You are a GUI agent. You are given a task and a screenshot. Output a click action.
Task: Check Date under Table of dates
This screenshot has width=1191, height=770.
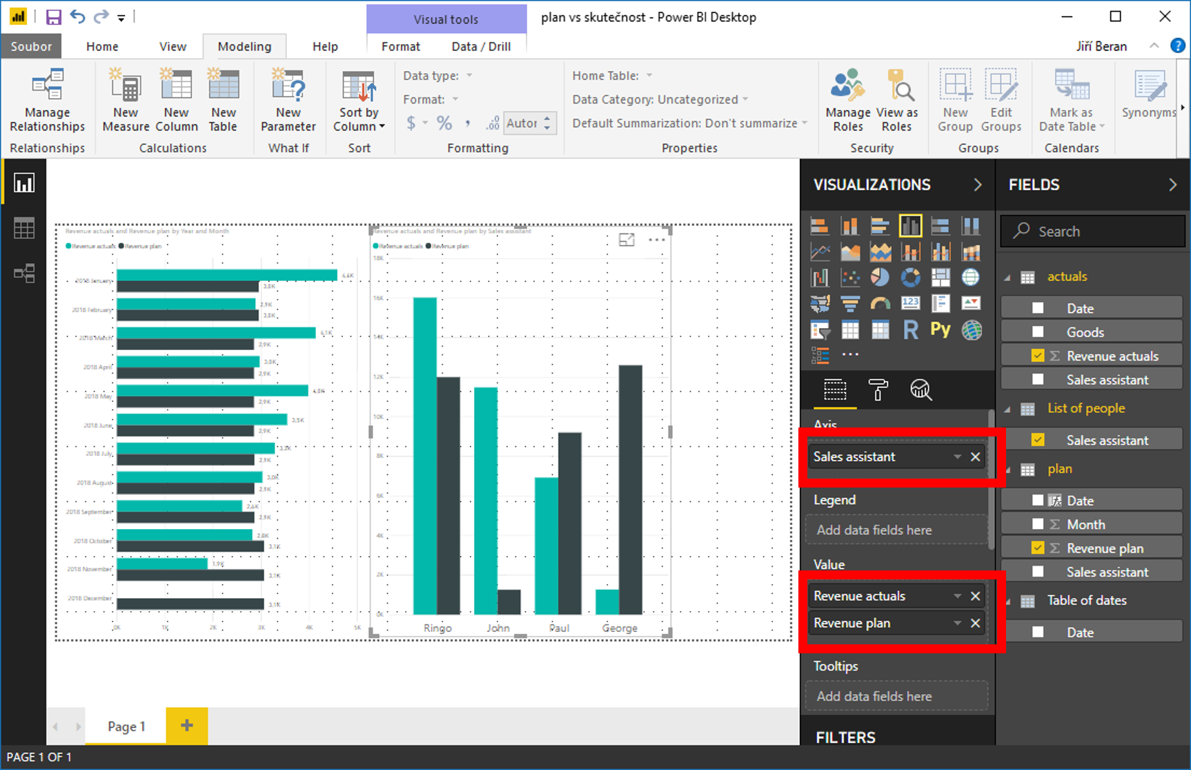[1038, 632]
